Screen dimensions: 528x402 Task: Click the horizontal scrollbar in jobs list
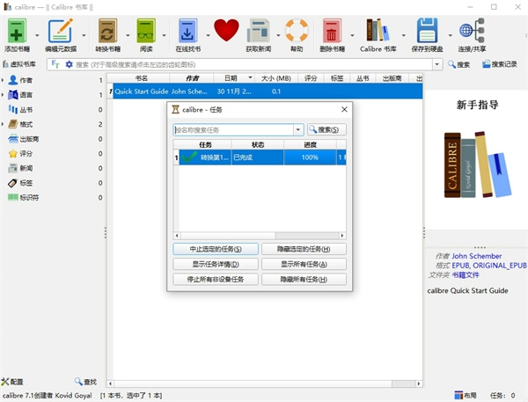[x=255, y=235]
